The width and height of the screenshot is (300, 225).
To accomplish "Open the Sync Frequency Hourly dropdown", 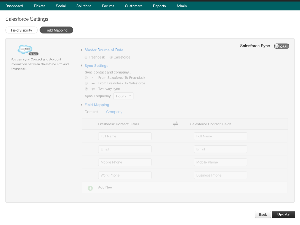I will tap(123, 96).
